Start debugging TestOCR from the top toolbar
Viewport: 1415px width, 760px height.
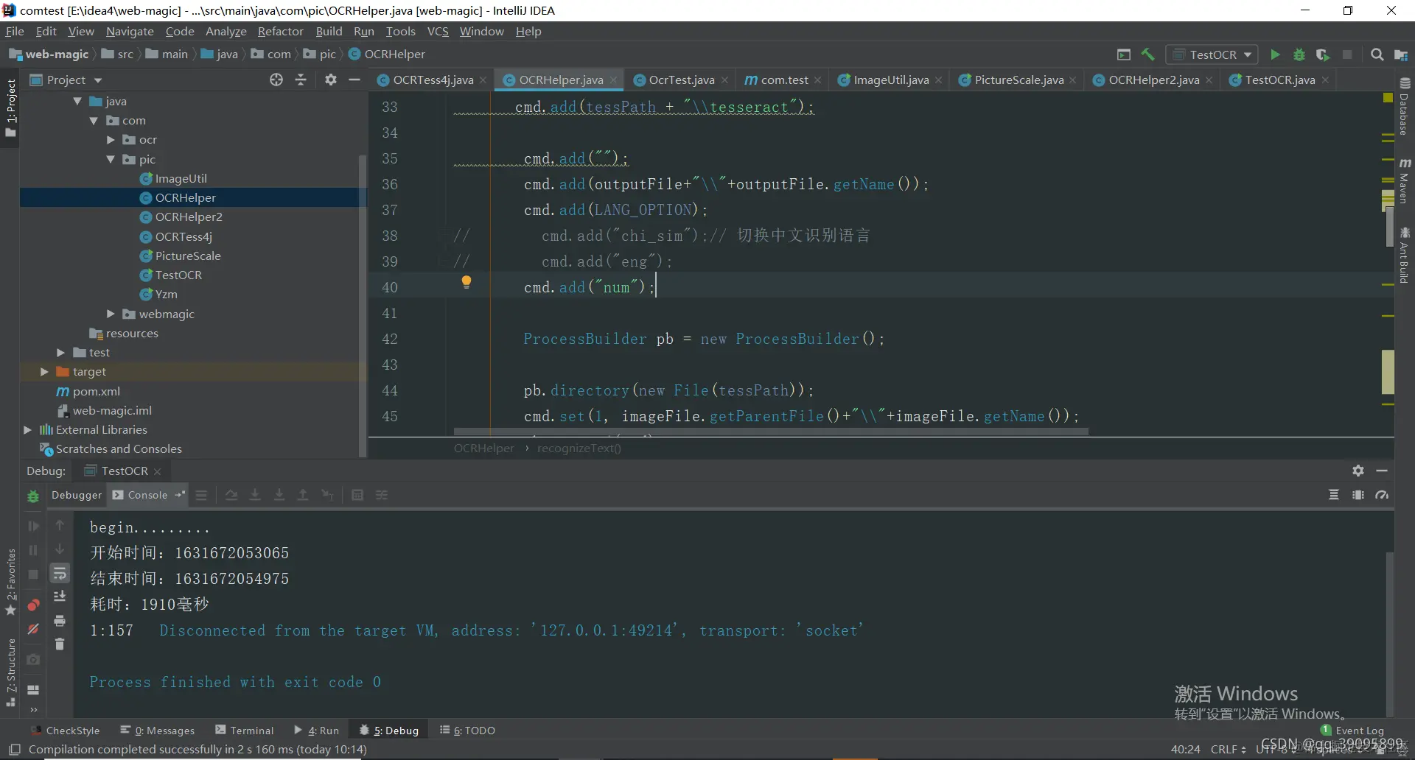point(1299,54)
